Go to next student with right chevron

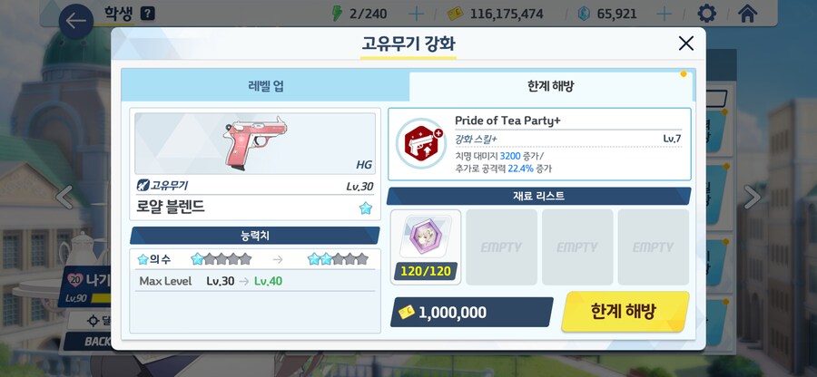pyautogui.click(x=752, y=197)
